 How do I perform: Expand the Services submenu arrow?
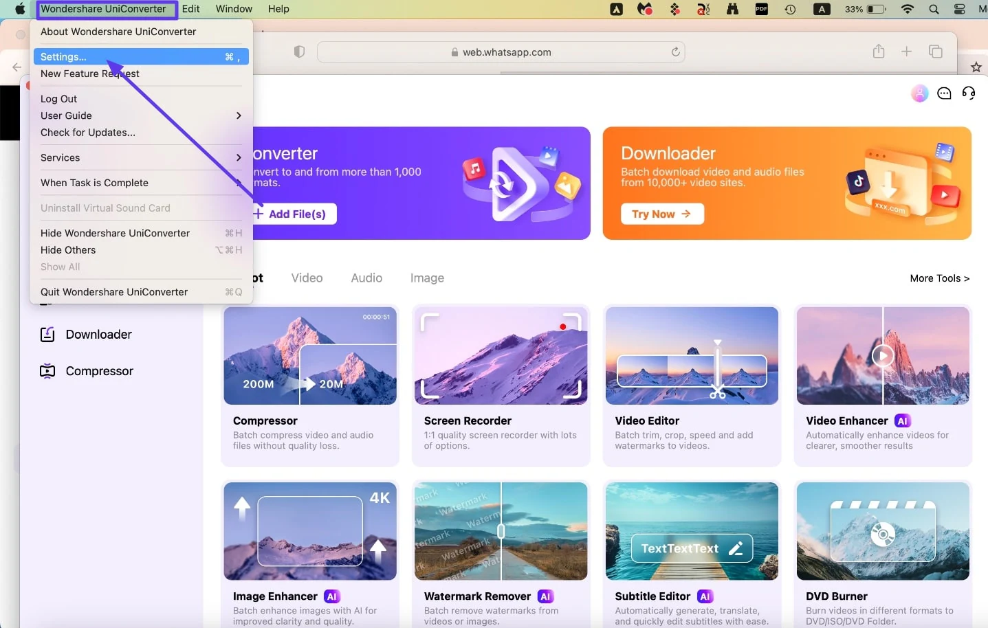click(x=239, y=157)
